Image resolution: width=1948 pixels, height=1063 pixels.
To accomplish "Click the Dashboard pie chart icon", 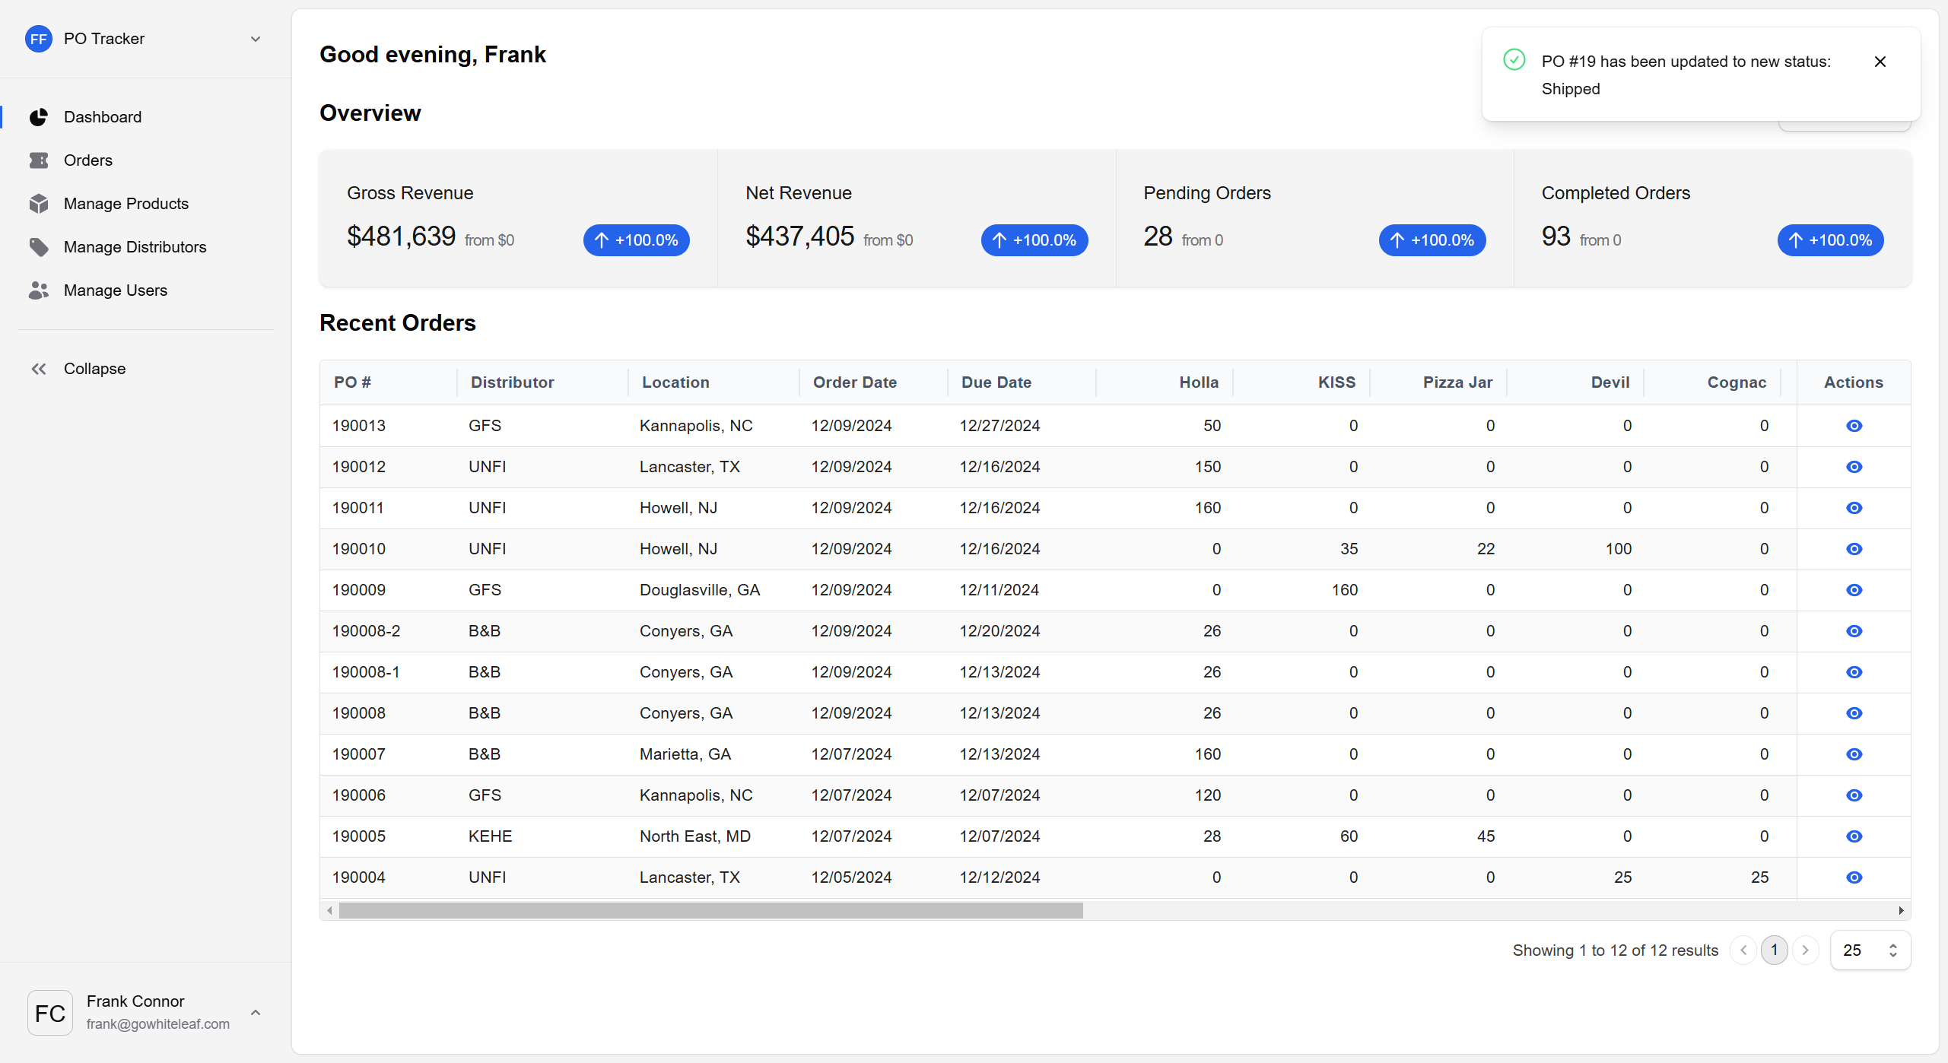I will pyautogui.click(x=39, y=117).
